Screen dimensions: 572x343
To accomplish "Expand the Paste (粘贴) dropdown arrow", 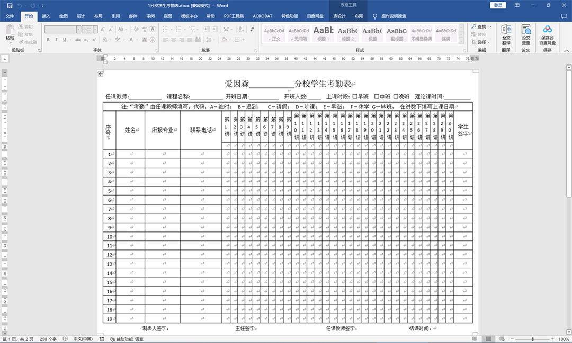I will click(10, 43).
